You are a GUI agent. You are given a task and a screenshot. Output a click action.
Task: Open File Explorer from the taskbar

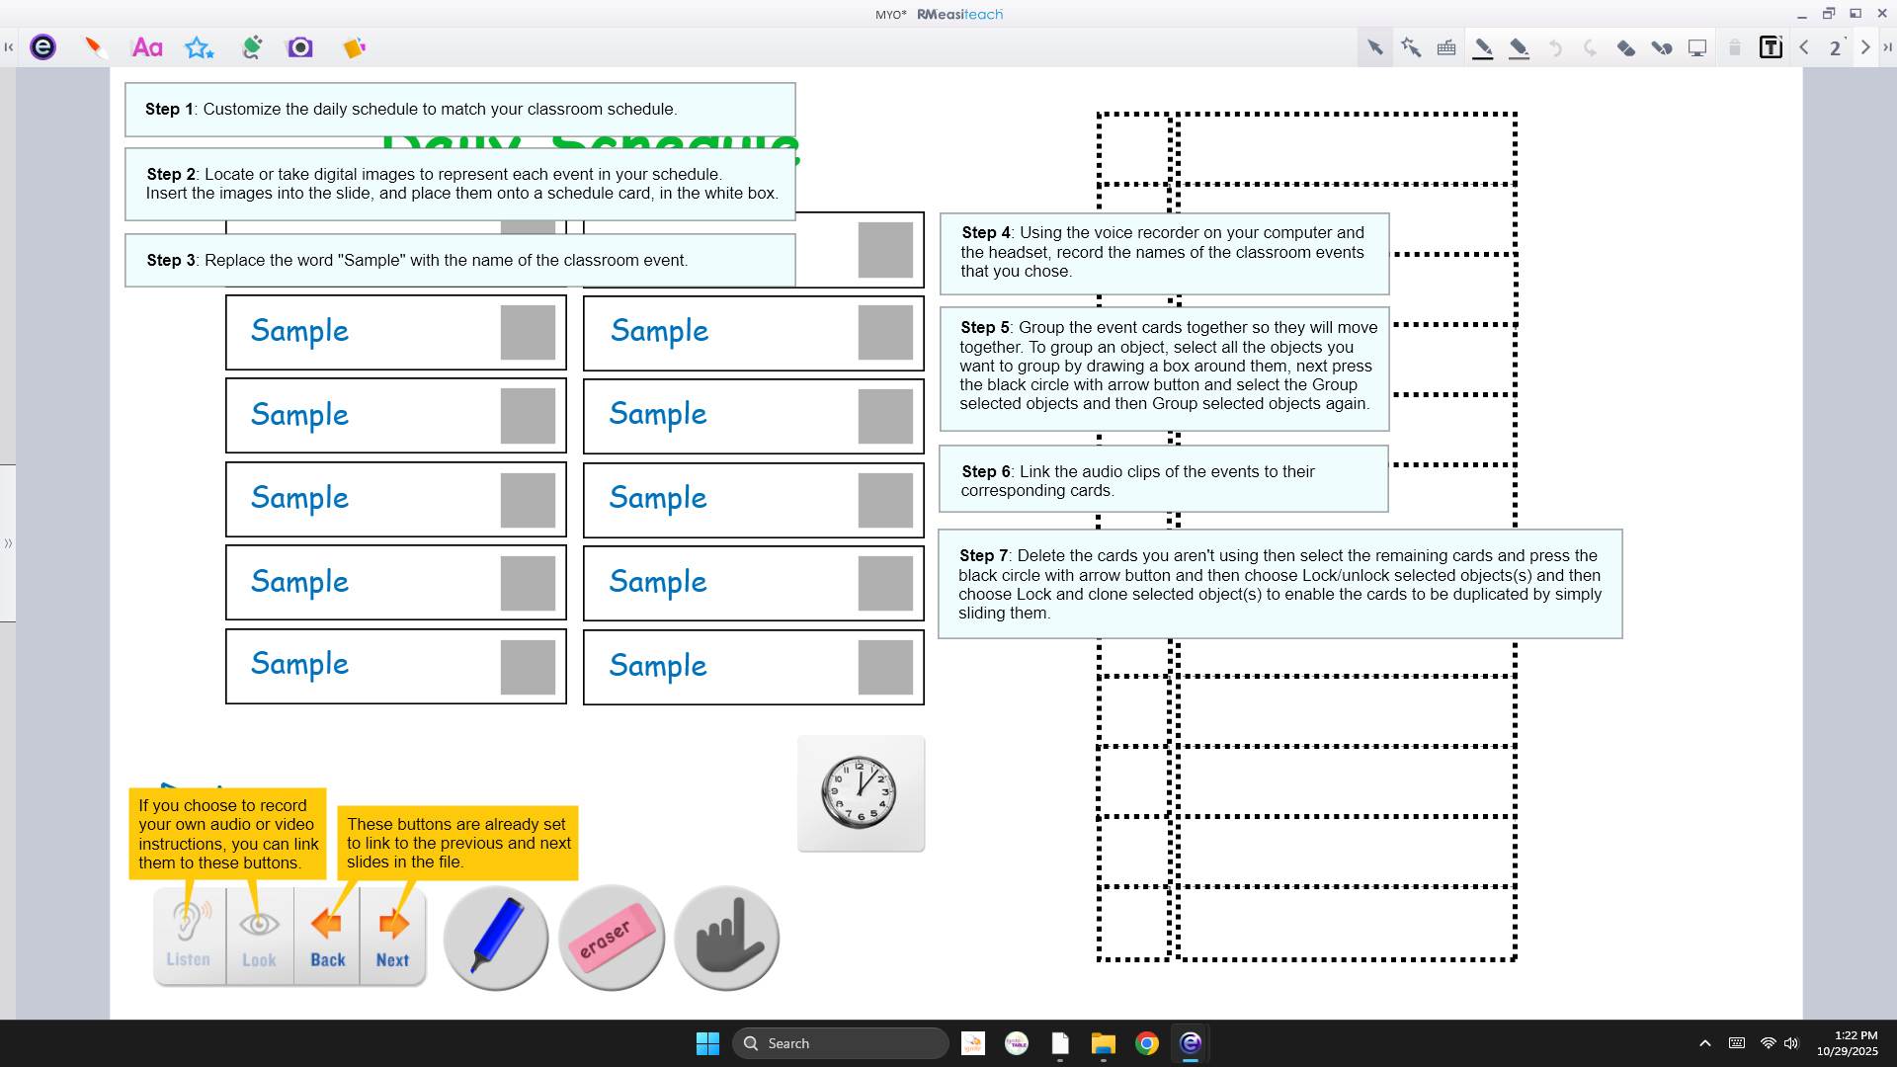pyautogui.click(x=1104, y=1043)
